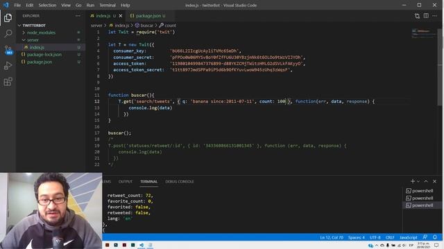This screenshot has height=249, width=444.
Task: Switch to the OUTPUT panel tab
Action: [126, 181]
